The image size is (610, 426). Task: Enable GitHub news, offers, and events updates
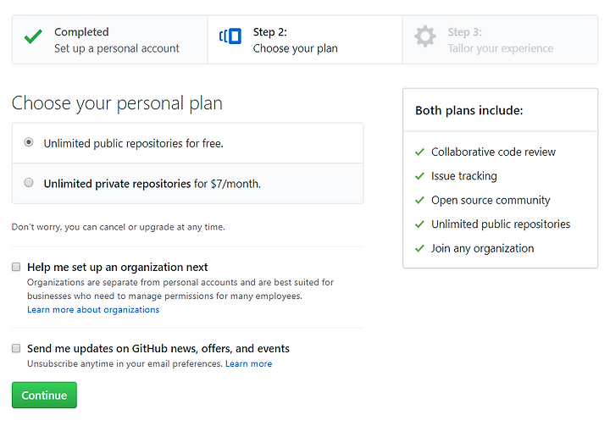(16, 348)
